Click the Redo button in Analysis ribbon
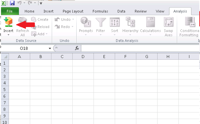This screenshot has width=200, height=124. click(x=62, y=27)
